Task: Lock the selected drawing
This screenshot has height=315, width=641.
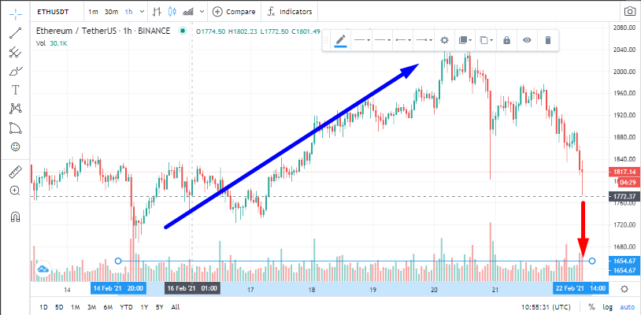Action: click(x=506, y=40)
